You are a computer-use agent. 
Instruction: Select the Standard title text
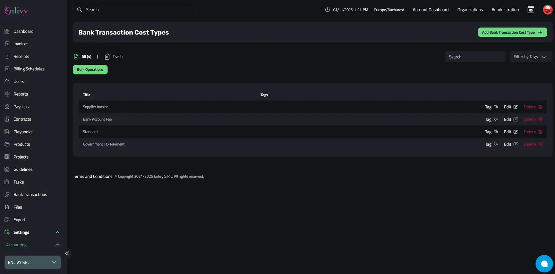pos(90,132)
